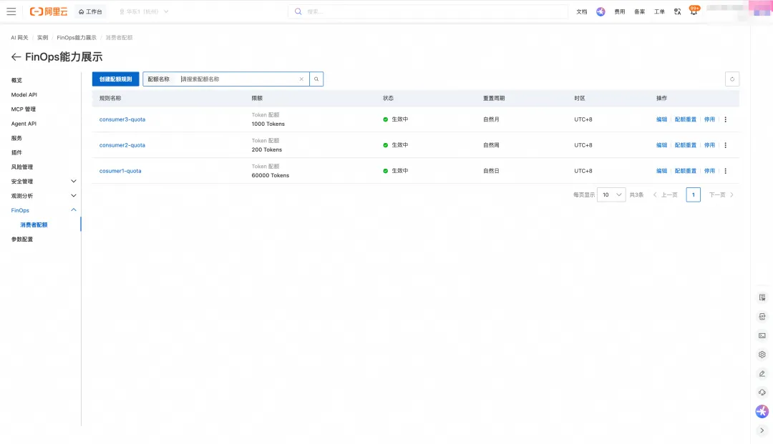Viewport: 773px width, 444px height.
Task: Click 停用 for consumer3-quota
Action: coord(709,119)
